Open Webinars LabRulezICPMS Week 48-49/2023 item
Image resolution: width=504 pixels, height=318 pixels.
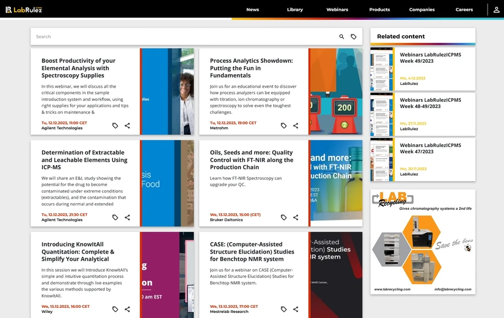[430, 103]
